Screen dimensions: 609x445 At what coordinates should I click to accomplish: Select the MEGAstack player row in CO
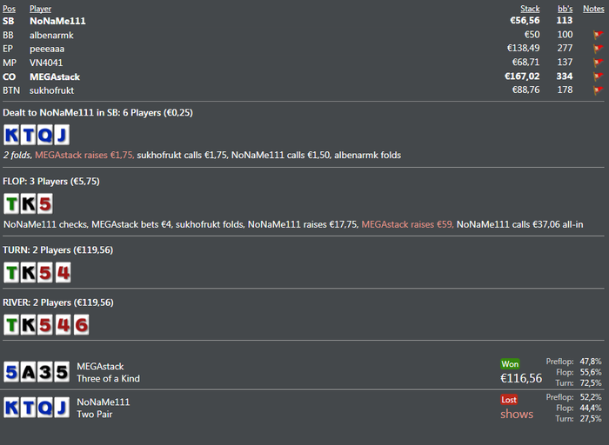303,76
